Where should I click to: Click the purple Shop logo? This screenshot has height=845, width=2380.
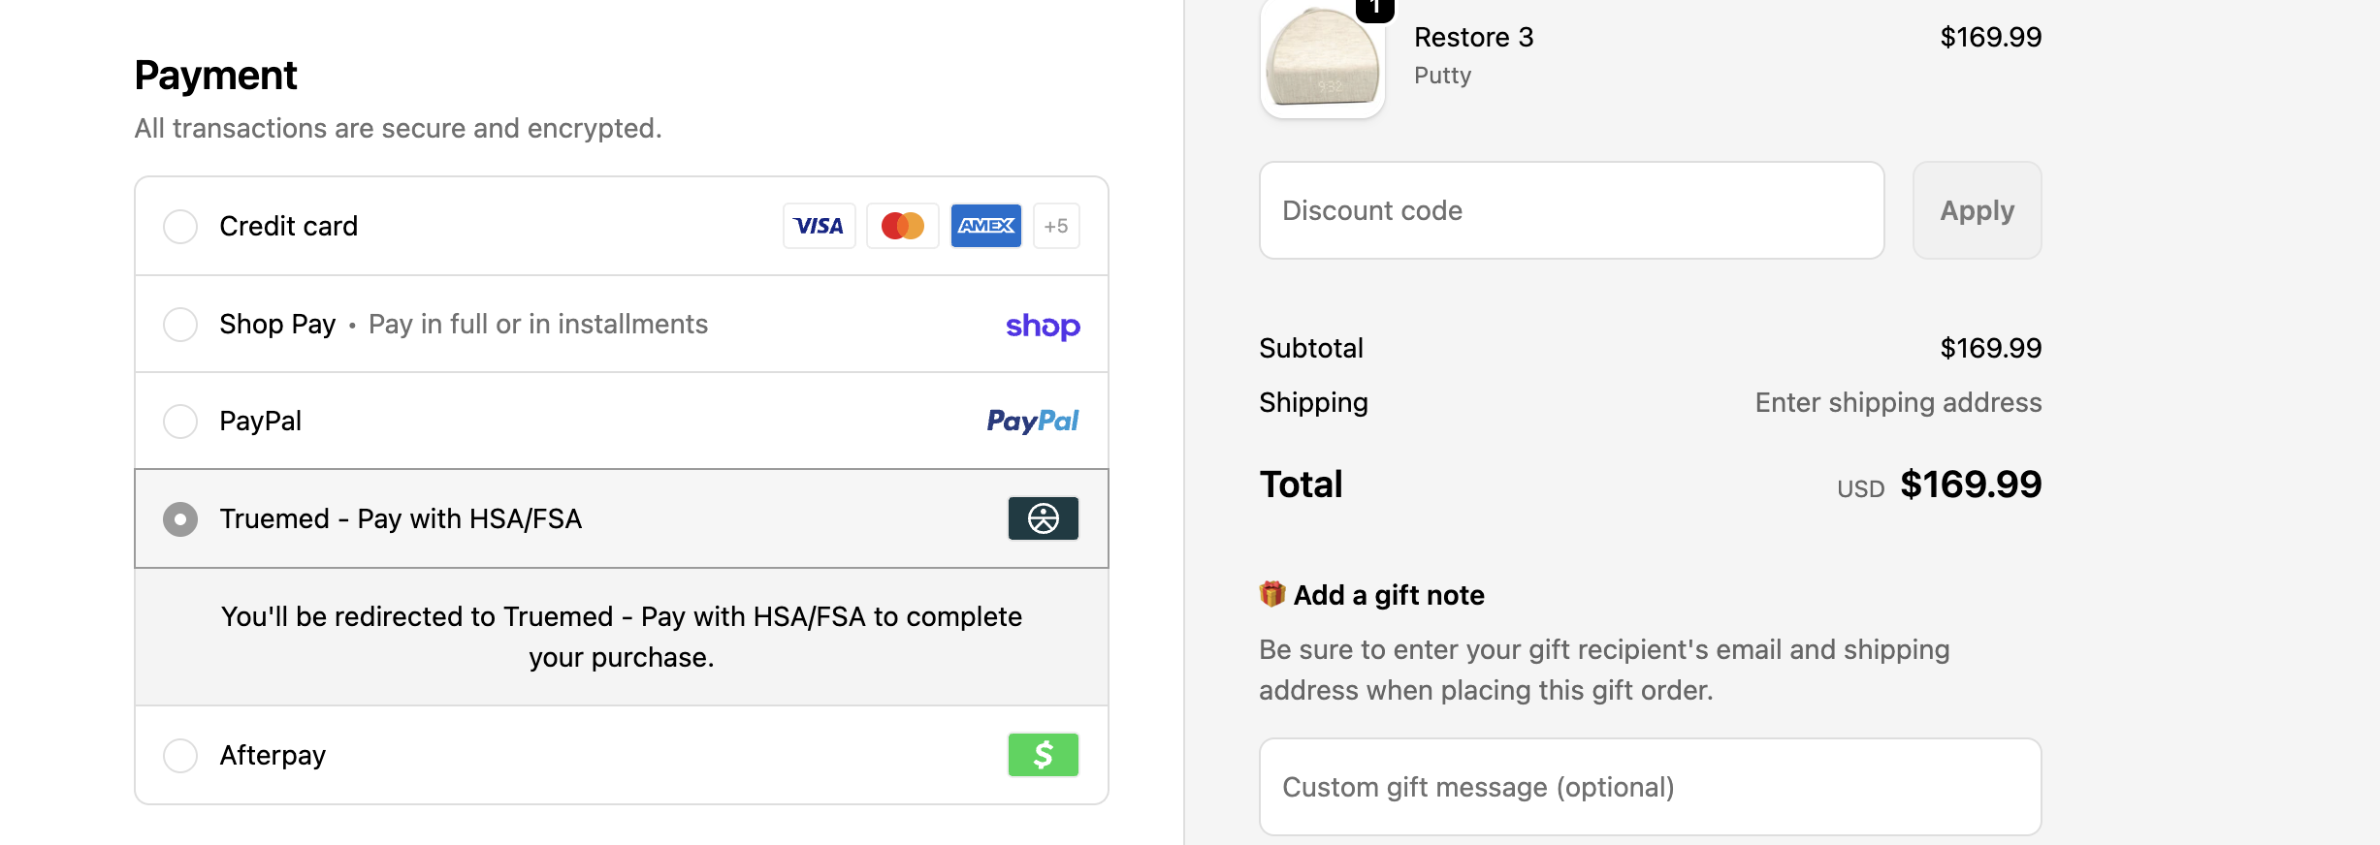[x=1043, y=326]
